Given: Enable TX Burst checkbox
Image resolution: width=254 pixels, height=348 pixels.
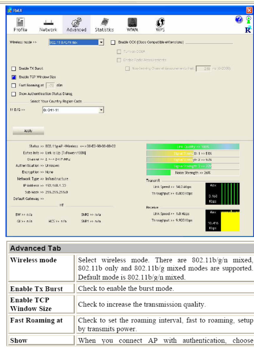Looking at the screenshot, I should tap(14, 69).
